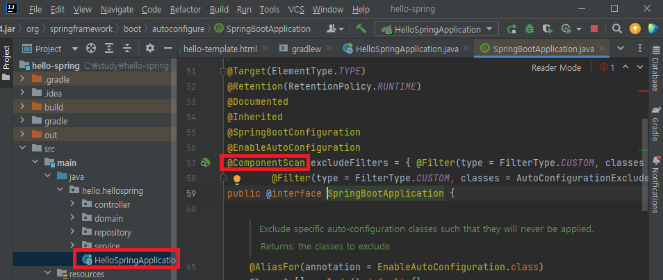Collapse All in Project panel
Screen dimensions: 663x280
pyautogui.click(x=127, y=49)
